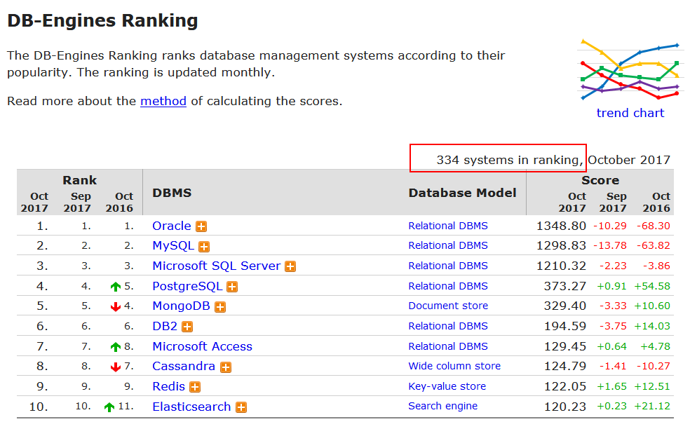Click Oracle's score value 1348.80
This screenshot has width=690, height=422.
tap(561, 226)
